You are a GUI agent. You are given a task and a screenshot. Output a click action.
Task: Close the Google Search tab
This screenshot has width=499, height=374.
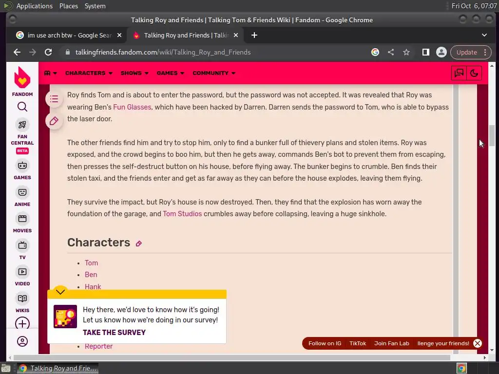click(x=119, y=35)
